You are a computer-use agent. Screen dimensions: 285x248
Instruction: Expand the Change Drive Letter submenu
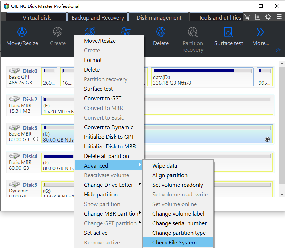[109, 185]
